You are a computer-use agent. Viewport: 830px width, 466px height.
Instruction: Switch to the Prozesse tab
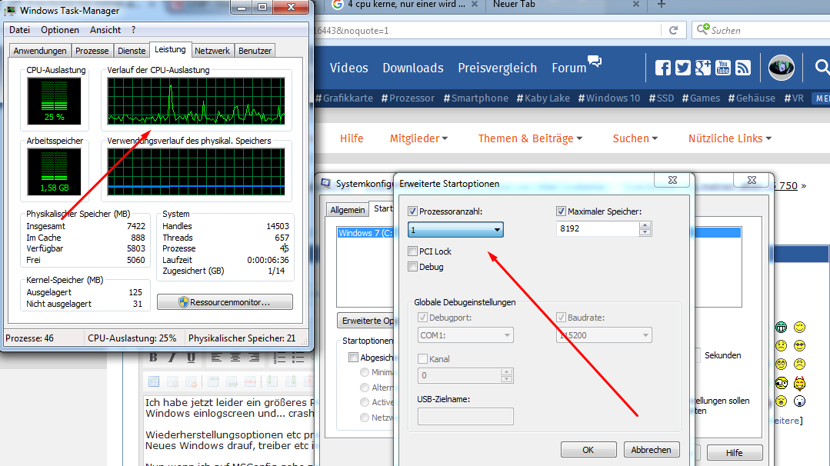coord(92,51)
